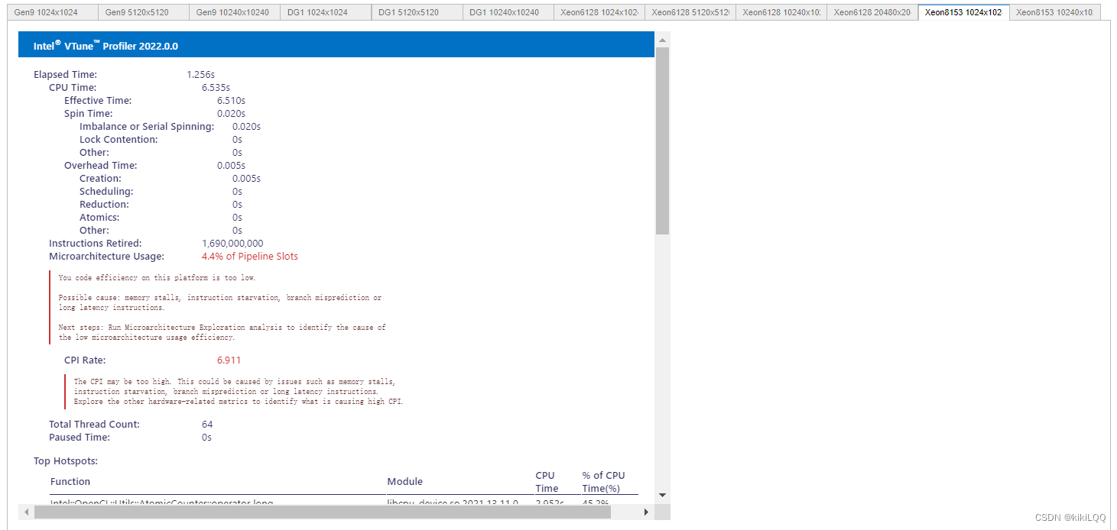
Task: Select the CPU Time label in summary
Action: 73,88
